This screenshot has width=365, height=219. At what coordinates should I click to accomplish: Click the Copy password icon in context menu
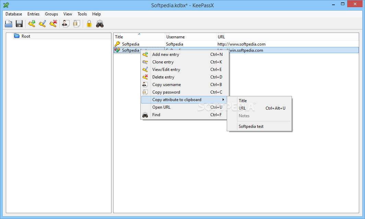145,92
